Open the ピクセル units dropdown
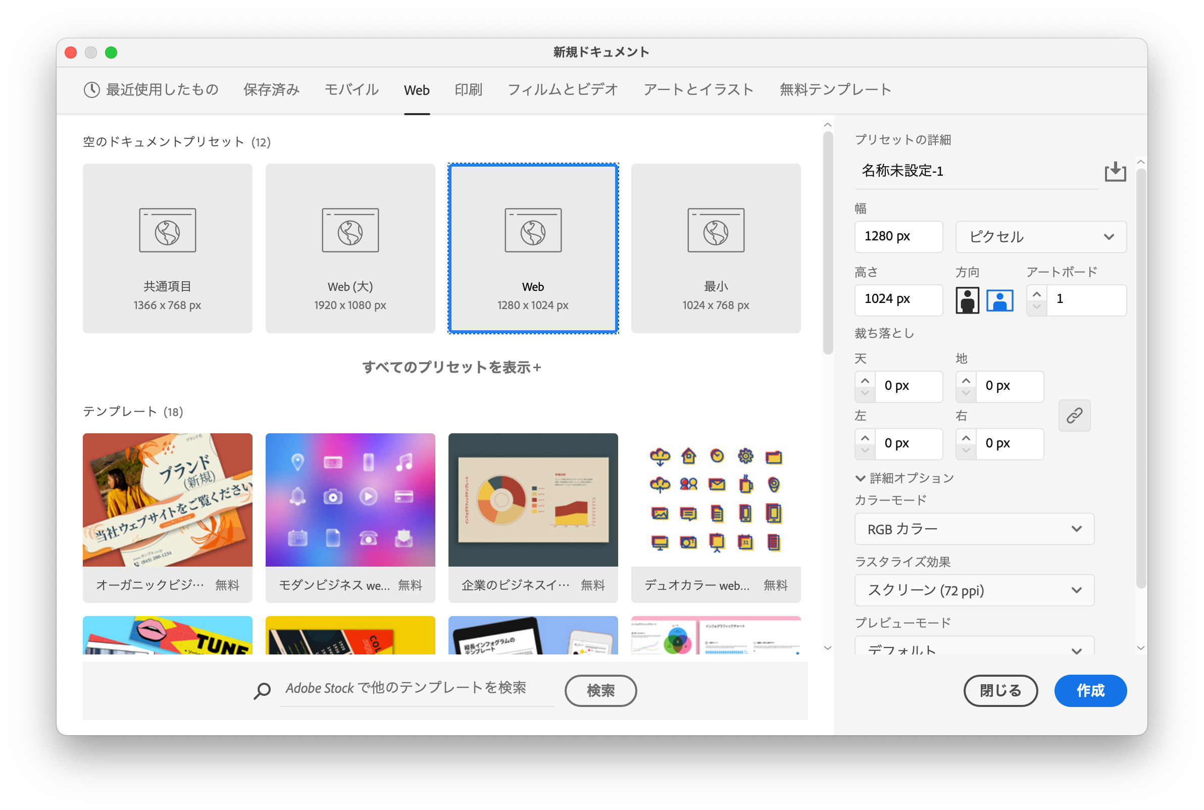Screen dimensions: 1204x810 pos(1040,237)
